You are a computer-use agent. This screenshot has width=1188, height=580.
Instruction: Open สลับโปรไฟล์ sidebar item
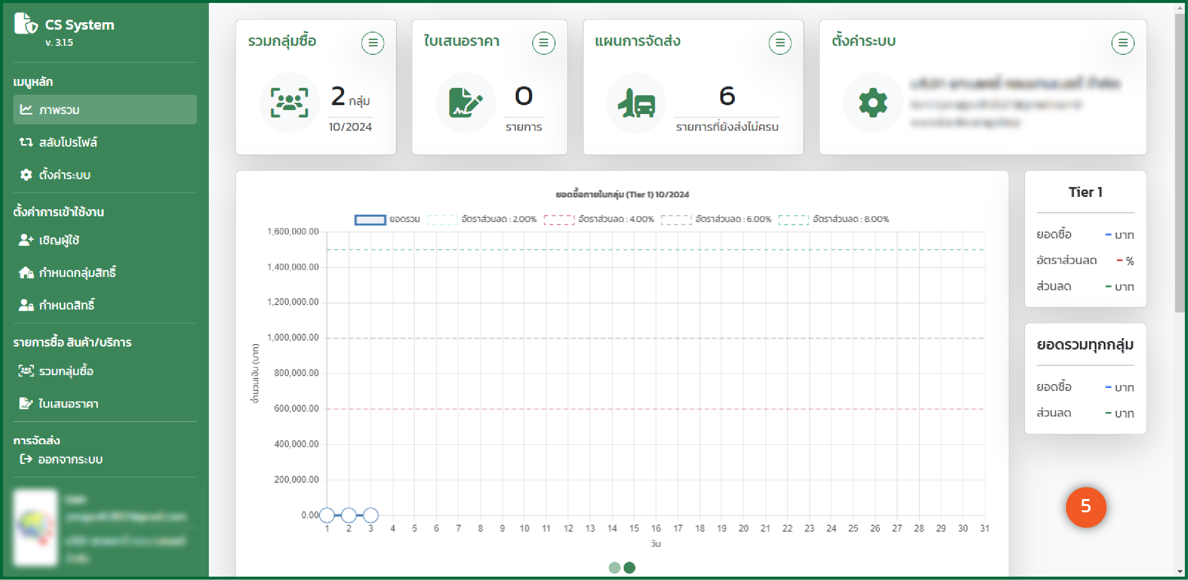68,142
